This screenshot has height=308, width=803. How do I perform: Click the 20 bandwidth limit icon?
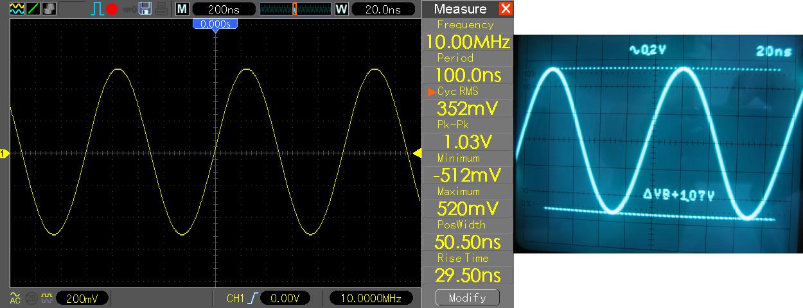[x=31, y=298]
